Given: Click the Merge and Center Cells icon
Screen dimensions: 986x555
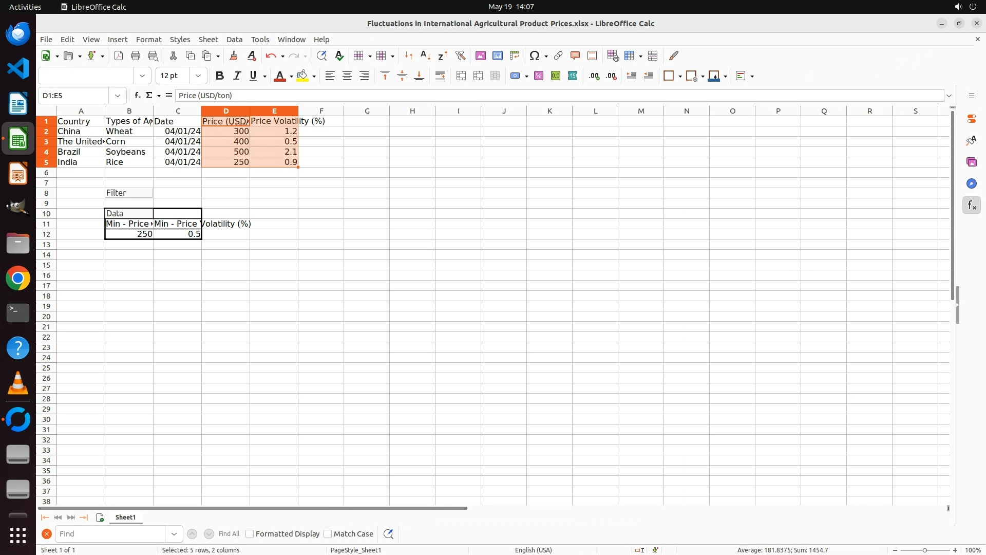Looking at the screenshot, I should tap(461, 76).
